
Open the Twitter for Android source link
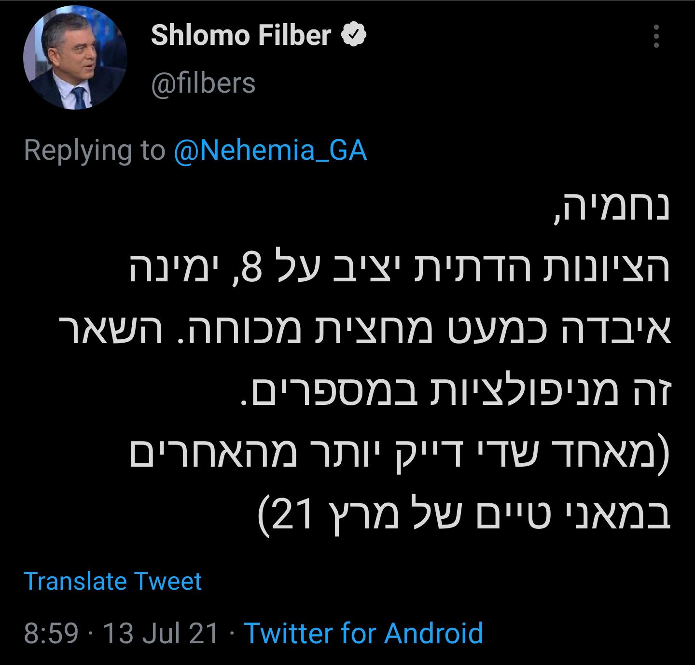(x=363, y=633)
